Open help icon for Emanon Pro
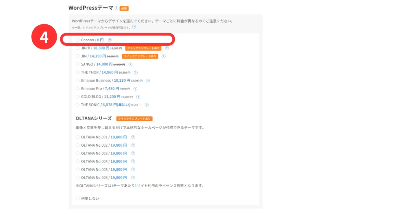 (x=135, y=89)
